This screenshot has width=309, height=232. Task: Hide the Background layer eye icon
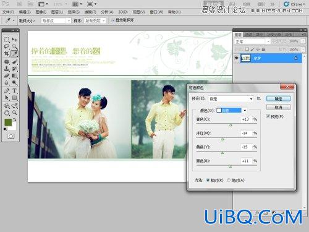[236, 58]
